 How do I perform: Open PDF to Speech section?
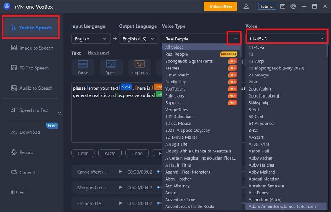click(x=30, y=68)
